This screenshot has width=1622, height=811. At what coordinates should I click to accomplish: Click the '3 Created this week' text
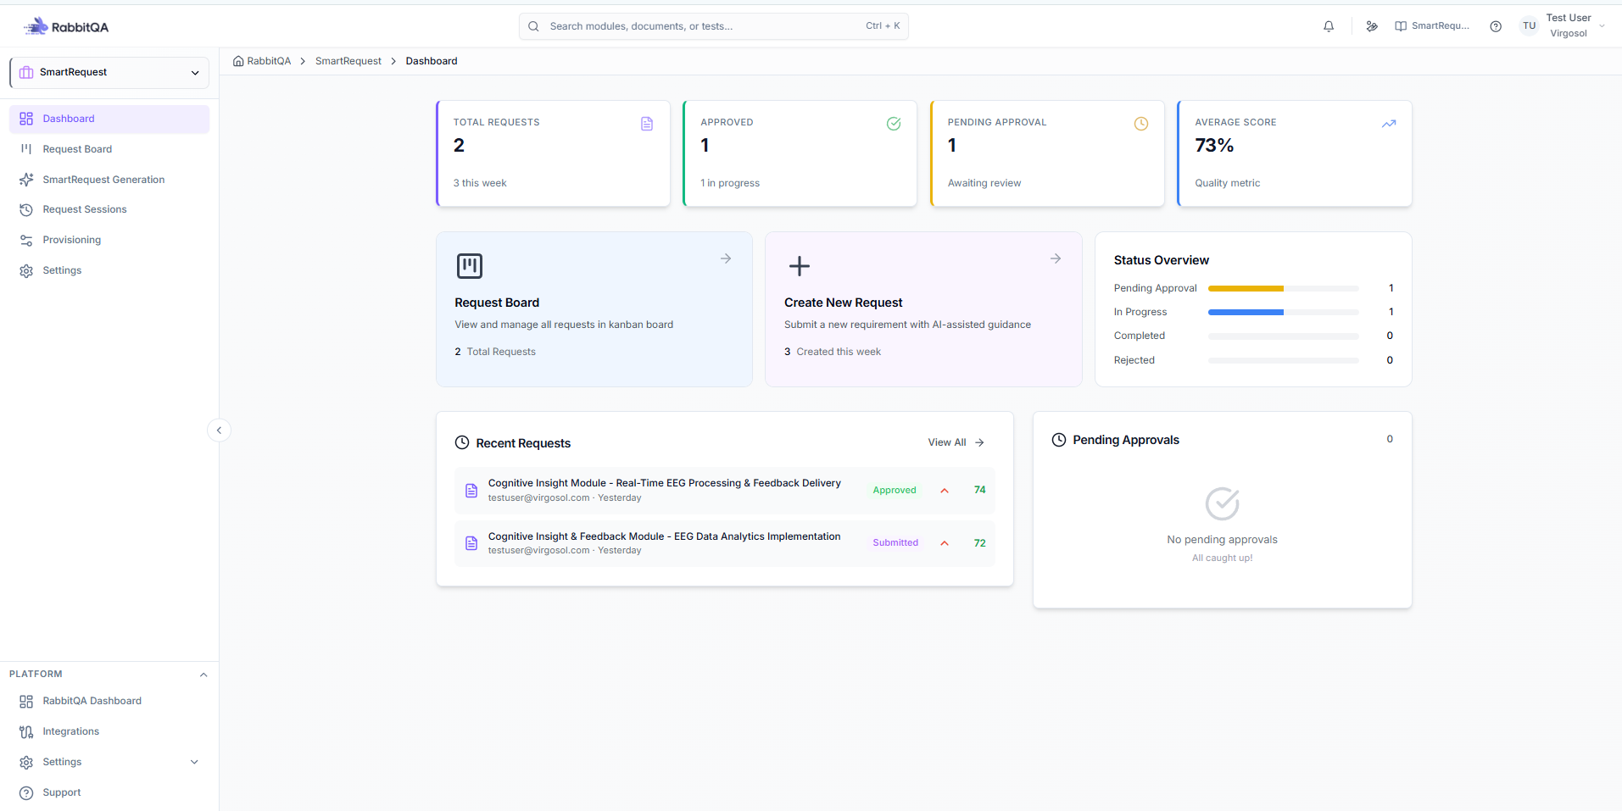pyautogui.click(x=833, y=352)
